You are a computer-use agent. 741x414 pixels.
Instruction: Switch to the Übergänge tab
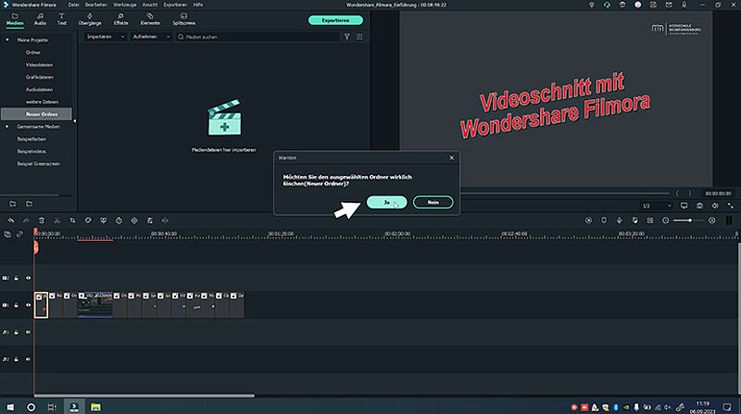click(90, 19)
